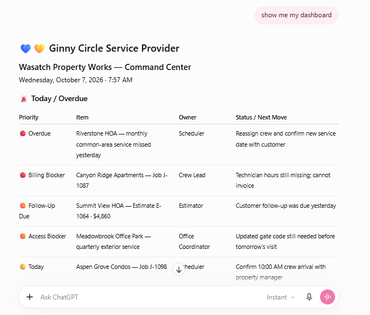Screen dimensions: 370x315
Task: Click the 'Estimator' owner cell
Action: 191,206
